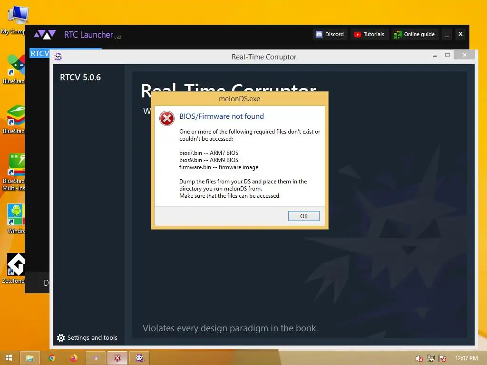This screenshot has height=365, width=487.
Task: Open Settings and tools in RTCV
Action: point(88,338)
